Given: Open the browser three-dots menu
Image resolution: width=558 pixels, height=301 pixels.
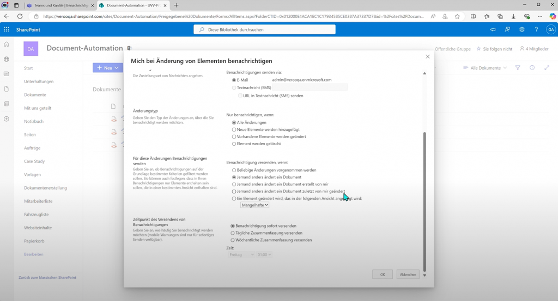Looking at the screenshot, I should click(x=540, y=16).
